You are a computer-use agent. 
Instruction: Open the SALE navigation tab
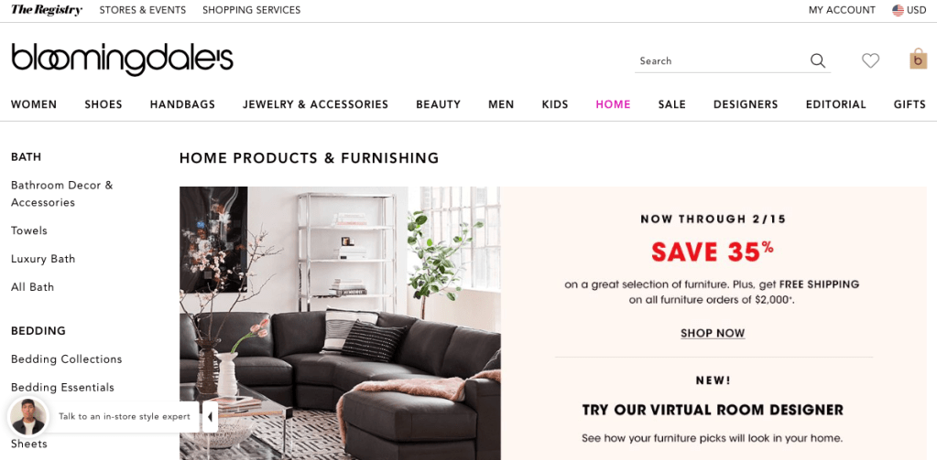click(x=671, y=104)
